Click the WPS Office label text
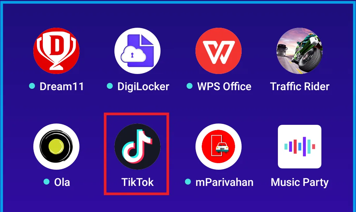Image resolution: width=356 pixels, height=212 pixels. 224,87
